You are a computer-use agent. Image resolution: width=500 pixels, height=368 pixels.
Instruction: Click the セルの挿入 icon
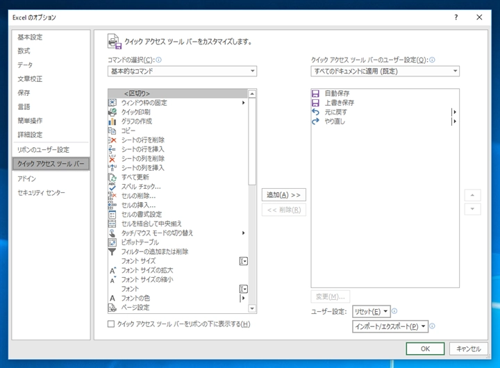point(112,205)
